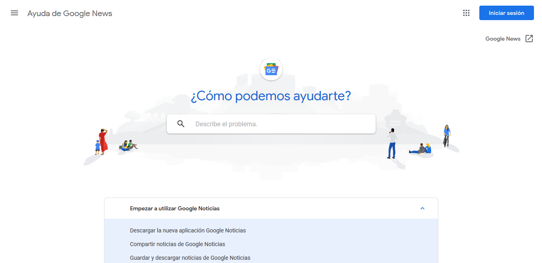Image resolution: width=542 pixels, height=263 pixels.
Task: Focus the Describe el problema search field
Action: click(271, 124)
